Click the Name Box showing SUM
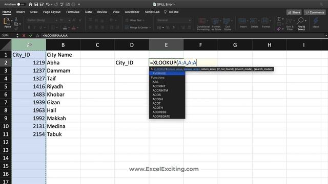328x184 pixels. click(8, 35)
